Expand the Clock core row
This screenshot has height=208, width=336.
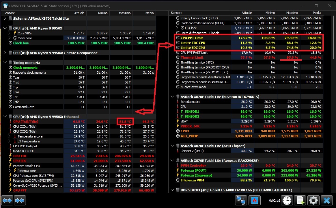(10, 38)
